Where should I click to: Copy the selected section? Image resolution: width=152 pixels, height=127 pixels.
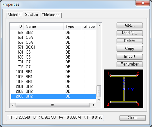[130, 49]
